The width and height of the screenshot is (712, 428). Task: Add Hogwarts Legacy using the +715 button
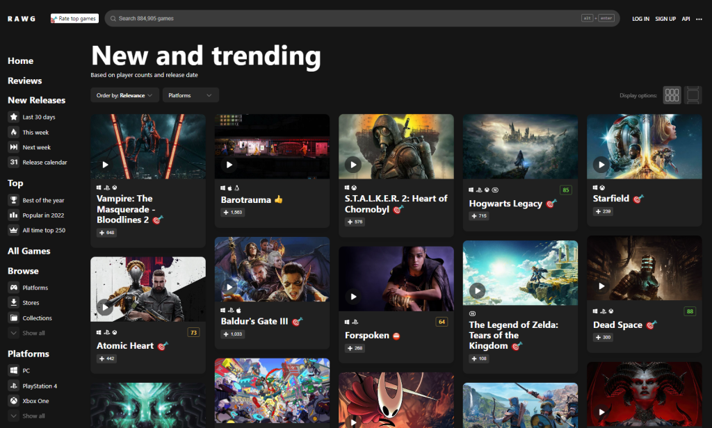(479, 216)
